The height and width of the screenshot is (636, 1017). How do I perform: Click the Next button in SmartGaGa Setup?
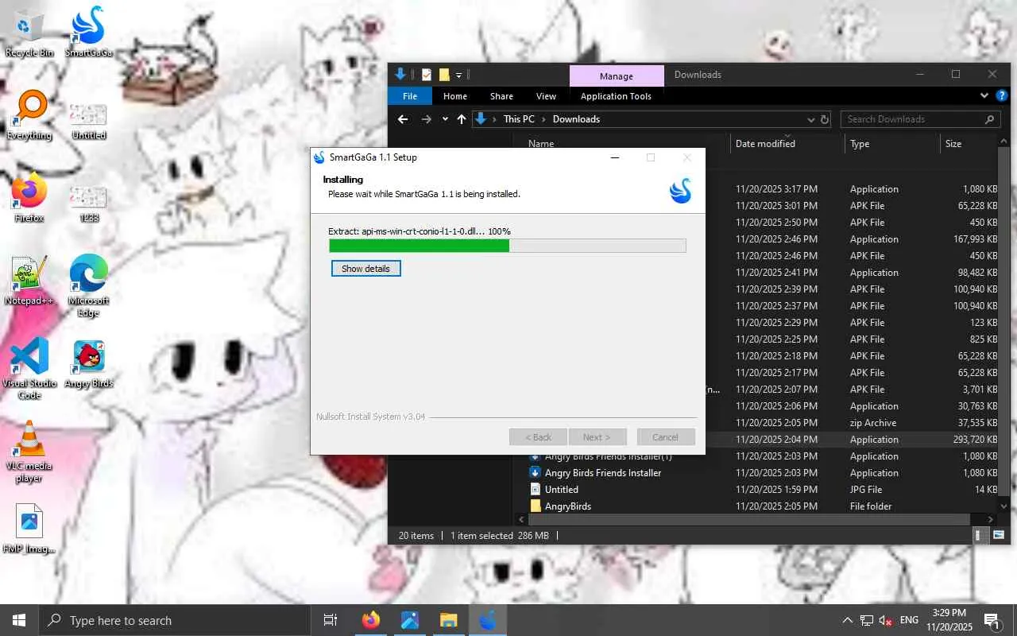click(x=597, y=437)
